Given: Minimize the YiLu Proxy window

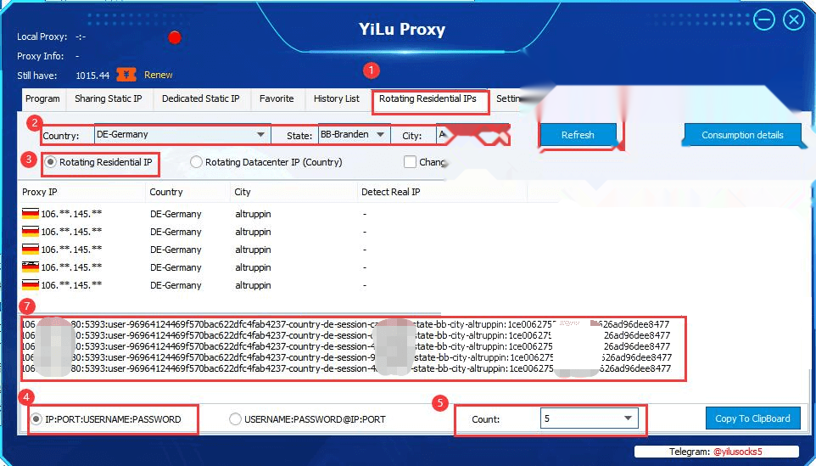Looking at the screenshot, I should (x=764, y=20).
